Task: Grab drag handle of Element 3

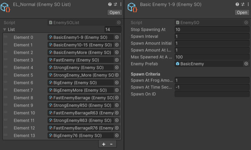Action: (5, 60)
